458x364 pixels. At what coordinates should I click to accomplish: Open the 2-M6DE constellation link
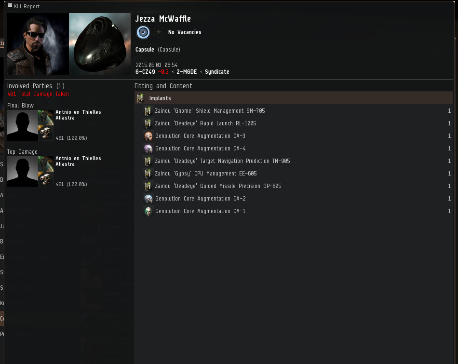click(x=187, y=72)
